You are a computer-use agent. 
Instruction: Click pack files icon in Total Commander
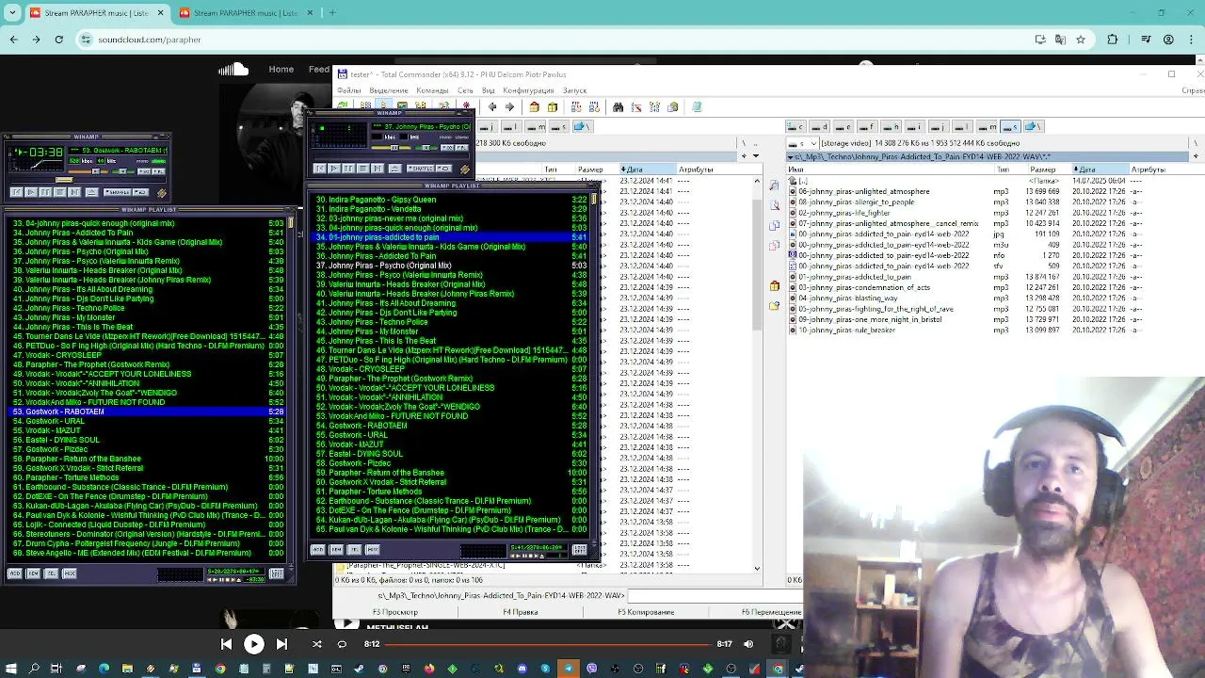(x=534, y=106)
